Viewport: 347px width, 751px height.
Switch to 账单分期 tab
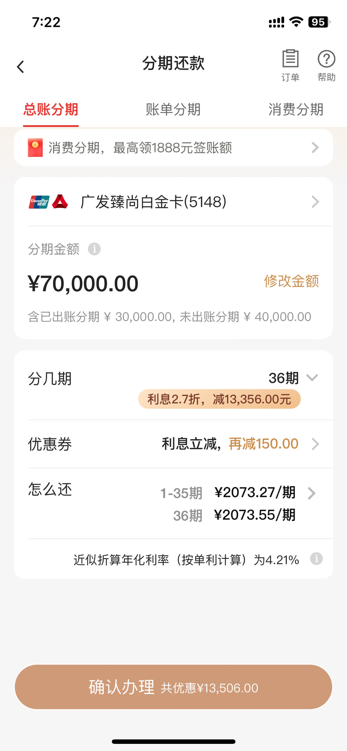click(x=173, y=109)
